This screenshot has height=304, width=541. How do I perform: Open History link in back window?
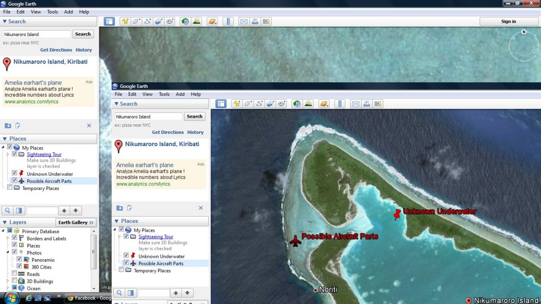84,50
